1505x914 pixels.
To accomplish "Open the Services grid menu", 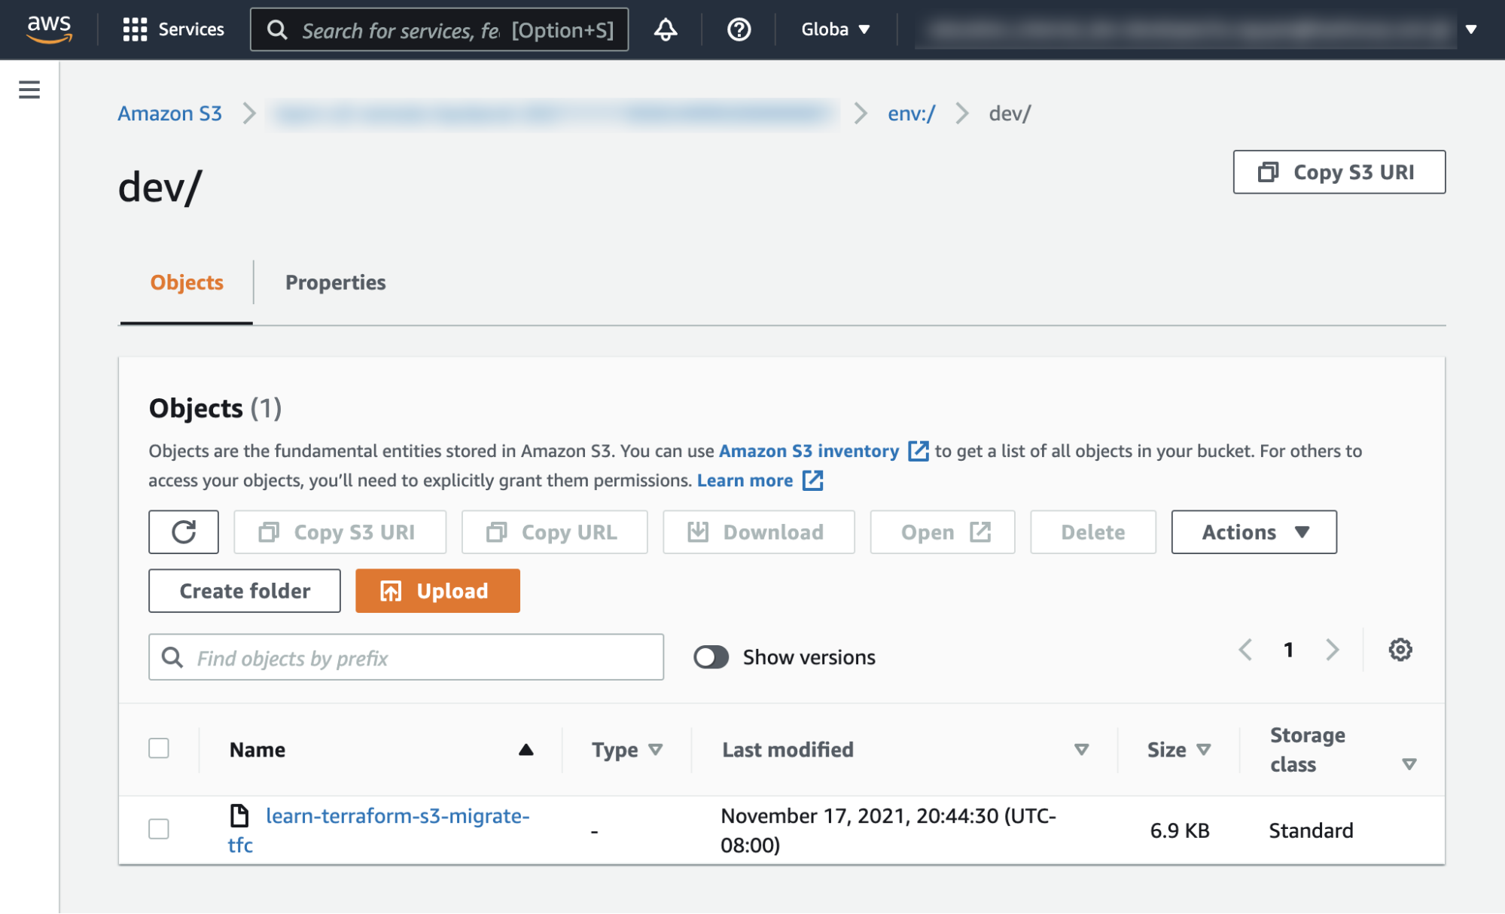I will click(x=173, y=29).
